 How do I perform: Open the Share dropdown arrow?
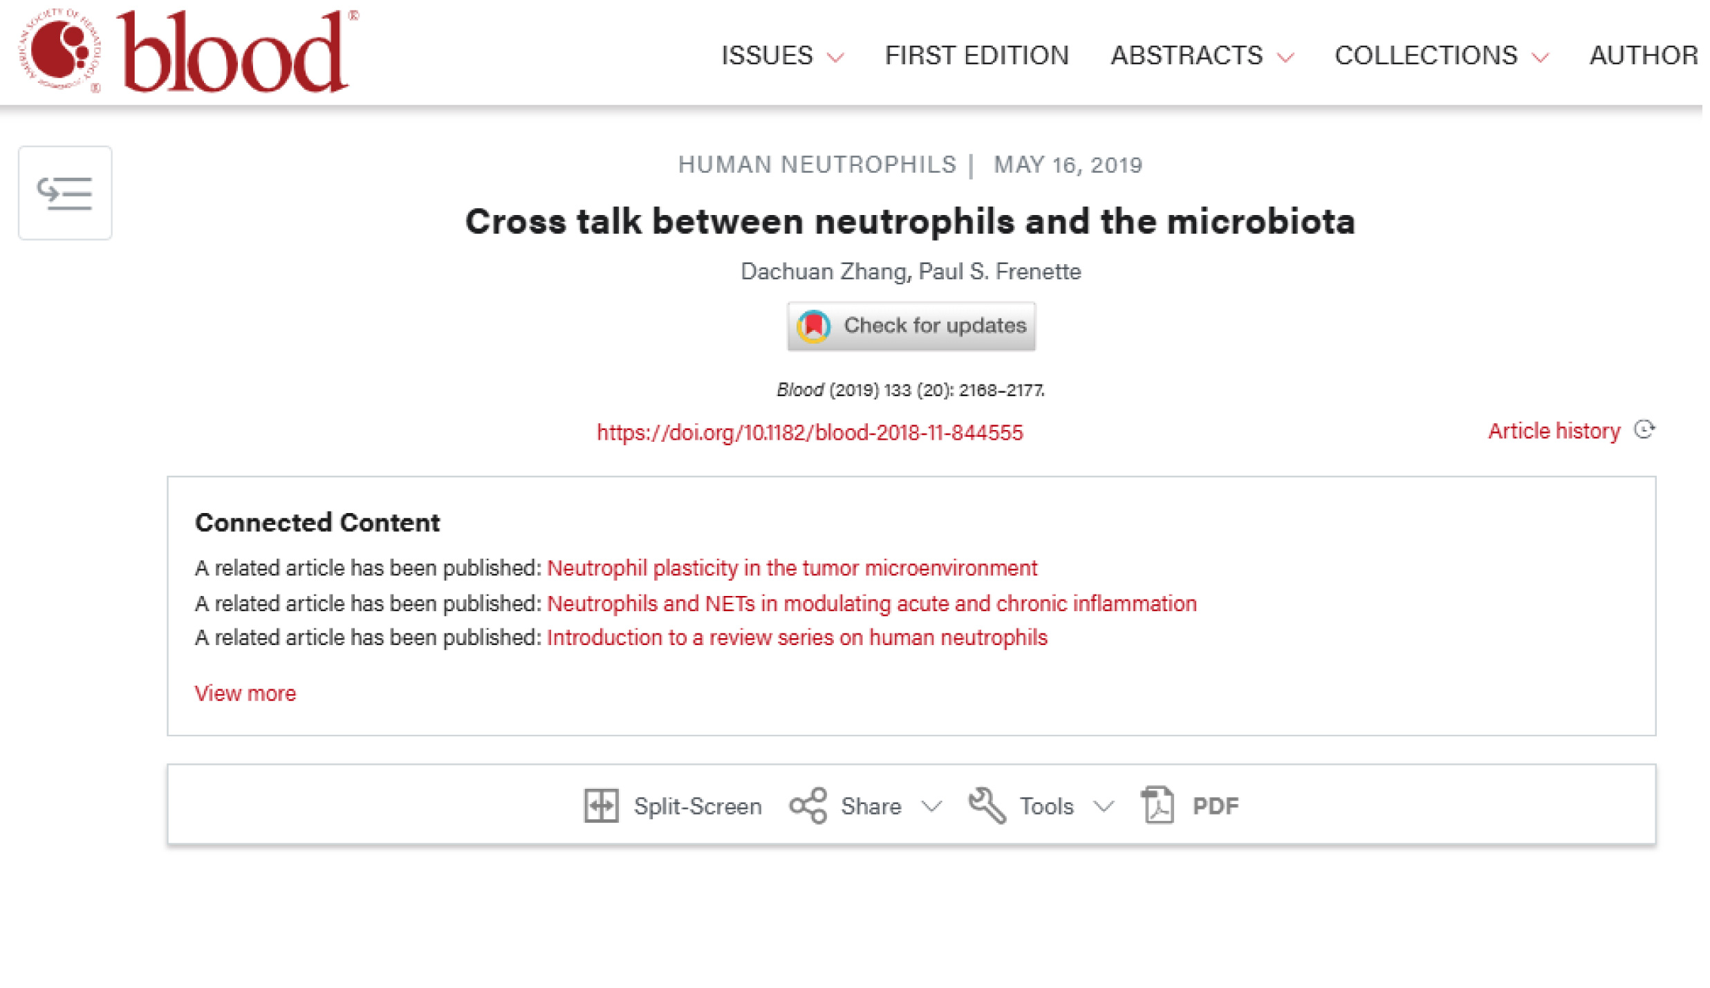(931, 806)
